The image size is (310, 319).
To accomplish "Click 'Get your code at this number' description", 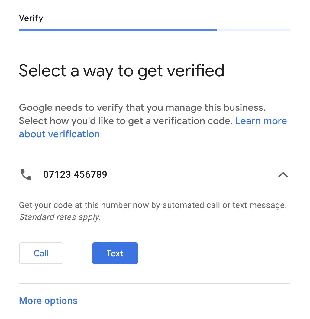I will [153, 211].
